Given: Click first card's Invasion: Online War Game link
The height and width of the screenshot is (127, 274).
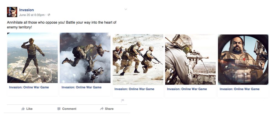Looking at the screenshot, I should [x=29, y=87].
